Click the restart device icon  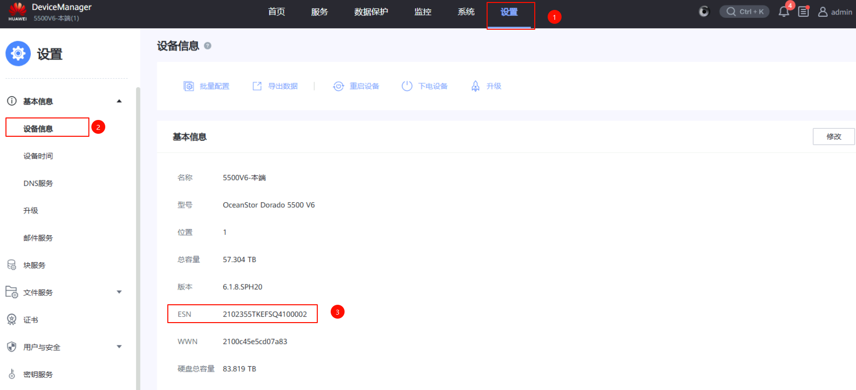[x=338, y=86]
